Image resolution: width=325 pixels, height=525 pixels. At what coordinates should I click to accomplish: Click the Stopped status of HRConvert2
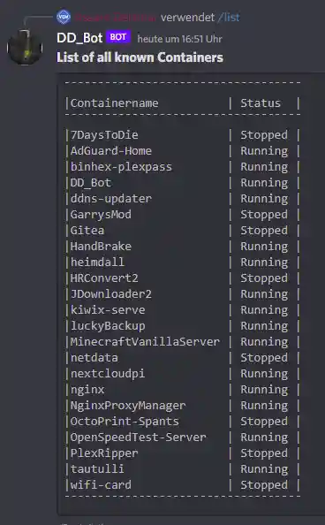(x=264, y=278)
